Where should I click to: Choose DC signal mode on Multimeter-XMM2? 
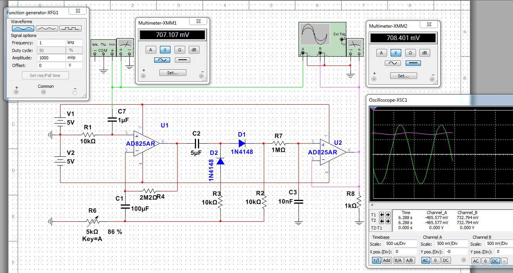point(413,63)
